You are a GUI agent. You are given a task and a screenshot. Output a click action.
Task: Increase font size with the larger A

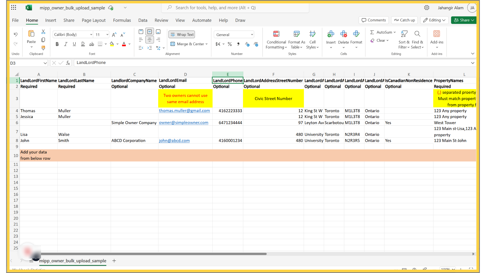[x=114, y=35]
